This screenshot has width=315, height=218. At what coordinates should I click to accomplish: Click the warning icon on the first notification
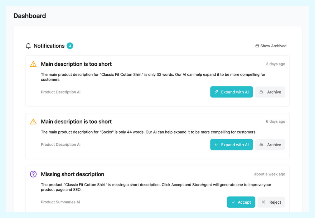click(x=33, y=64)
